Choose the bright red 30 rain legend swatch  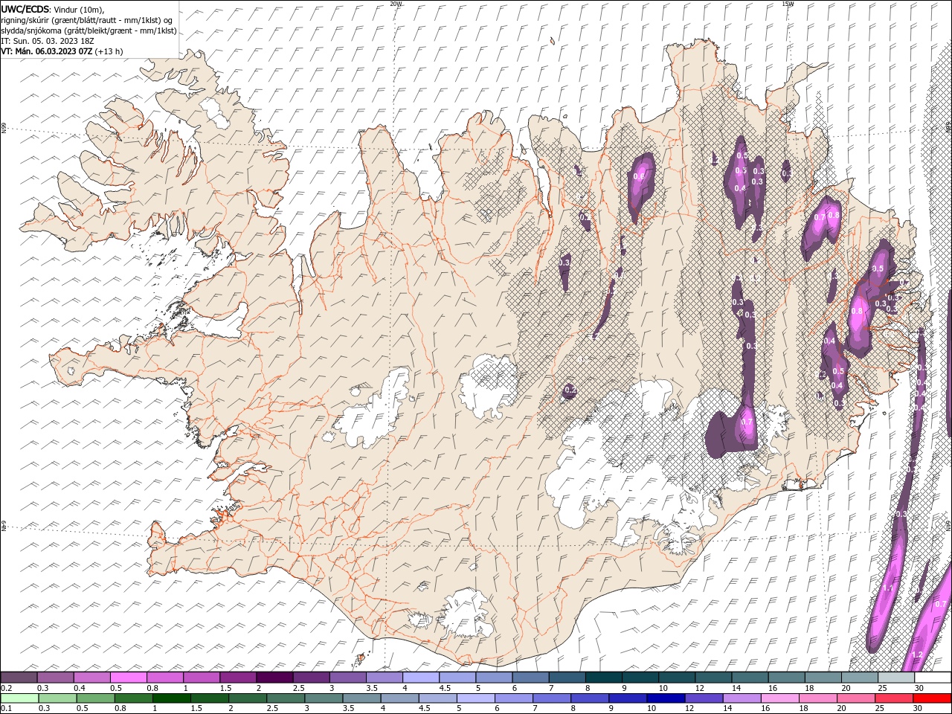pos(932,698)
